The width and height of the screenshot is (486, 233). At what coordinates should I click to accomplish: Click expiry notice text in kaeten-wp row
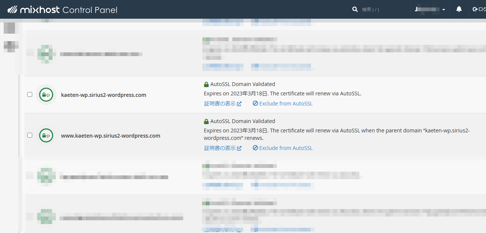click(283, 93)
